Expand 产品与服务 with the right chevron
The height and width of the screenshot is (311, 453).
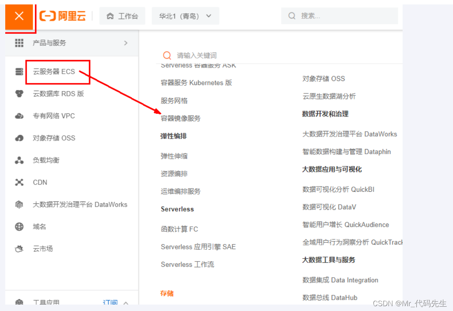pos(126,43)
